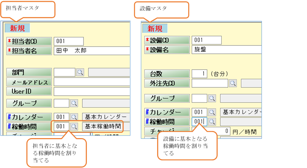Click calendar code field in 設備マスタ
The height and width of the screenshot is (168, 307).
[x=199, y=112]
